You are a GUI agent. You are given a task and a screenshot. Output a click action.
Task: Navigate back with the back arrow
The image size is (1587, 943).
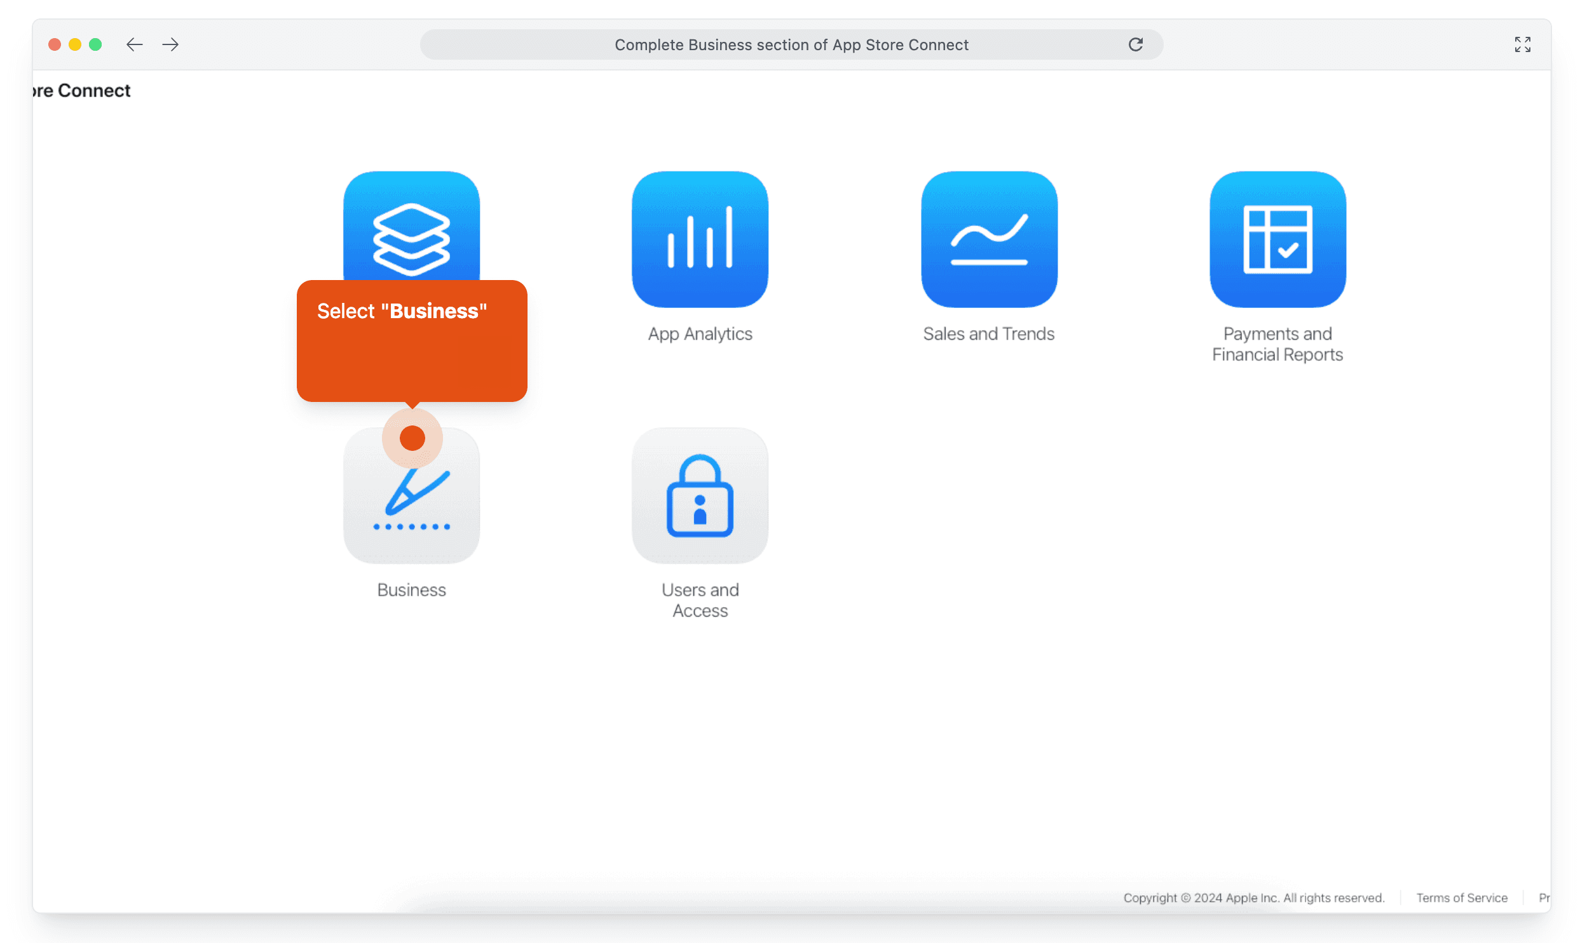click(x=134, y=44)
